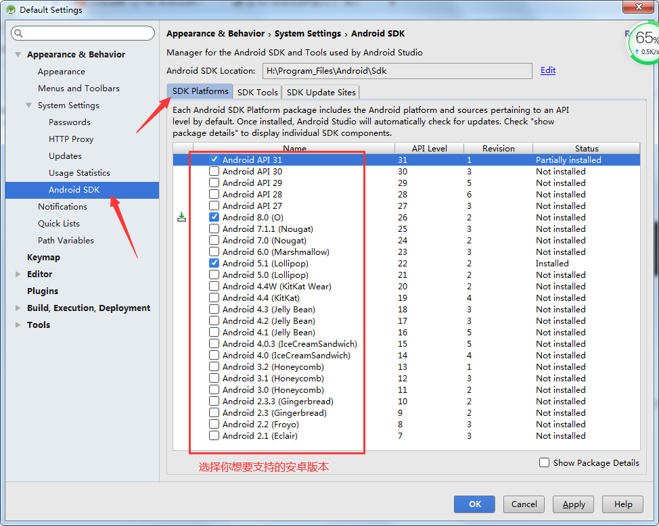Image resolution: width=659 pixels, height=526 pixels.
Task: Collapse the Appearance & Behavior tree node
Action: tap(18, 55)
